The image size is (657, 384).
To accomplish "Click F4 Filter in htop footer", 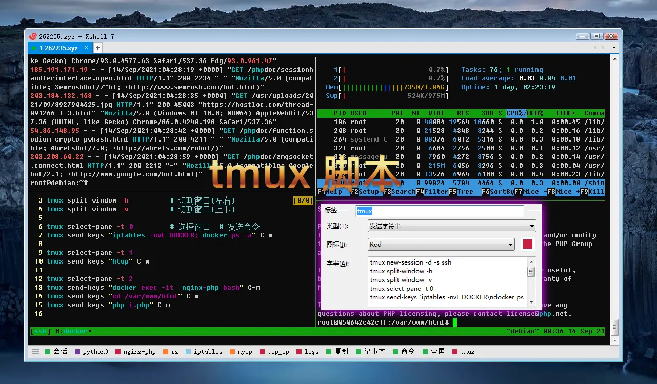I will [432, 192].
